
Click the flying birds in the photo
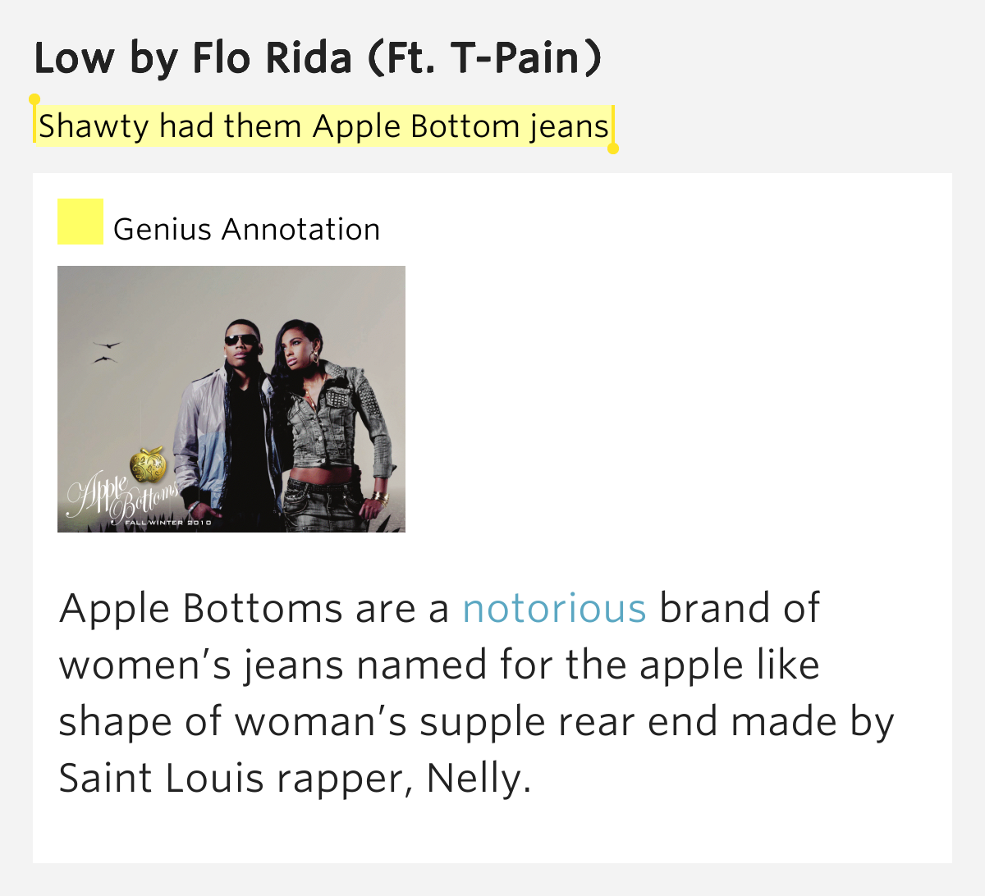coord(106,352)
